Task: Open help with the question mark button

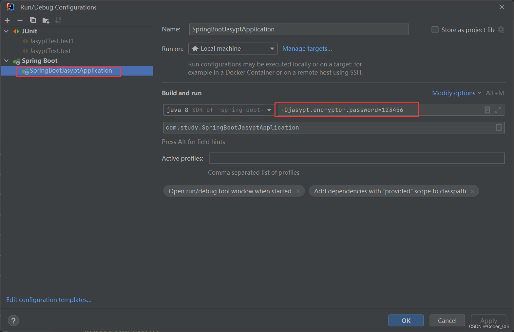Action: coord(13,321)
